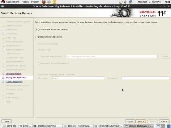Open the mail icon in top panel
171x128 pixels.
pos(49,2)
